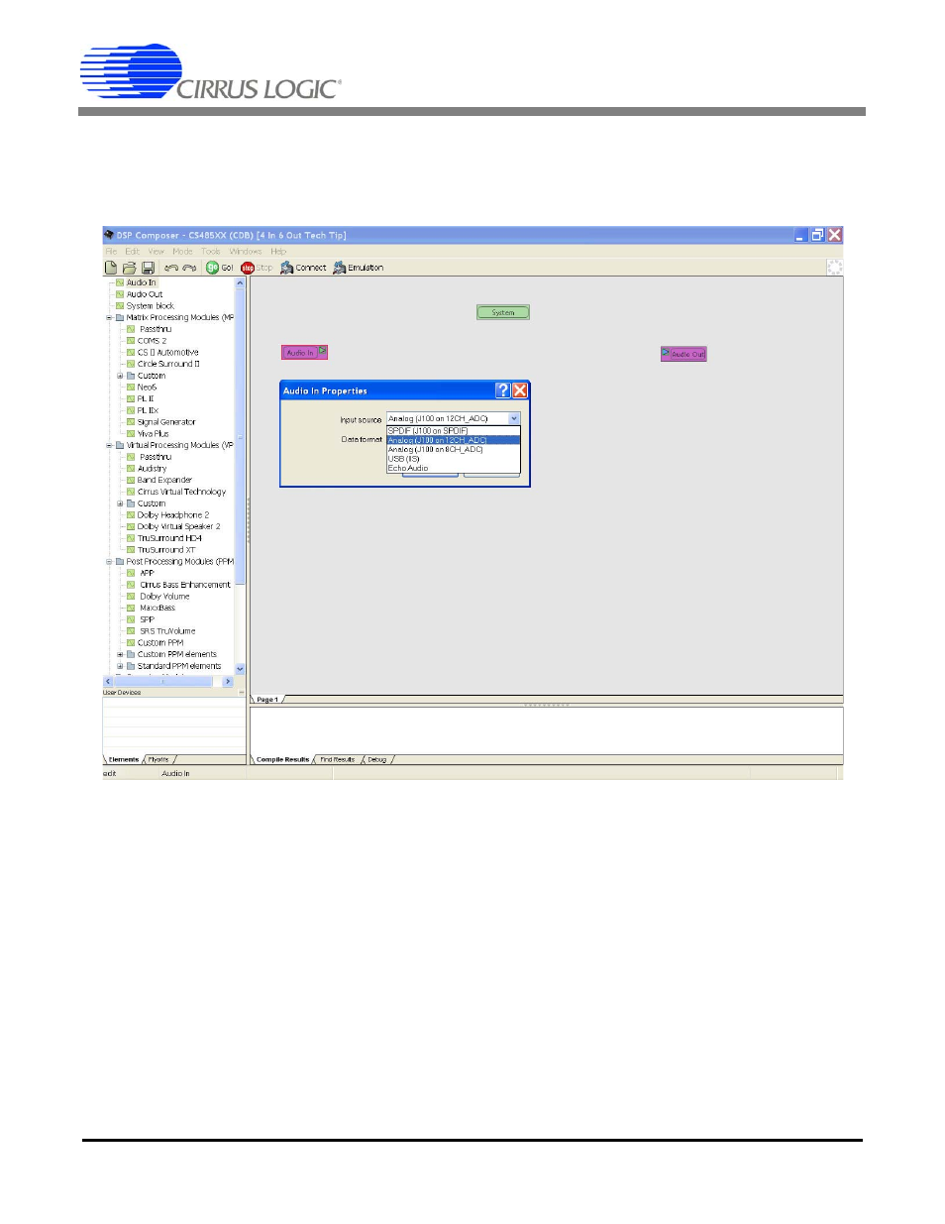
Task: Choose Analog (J100 on 8CH_ADC) option
Action: click(453, 450)
